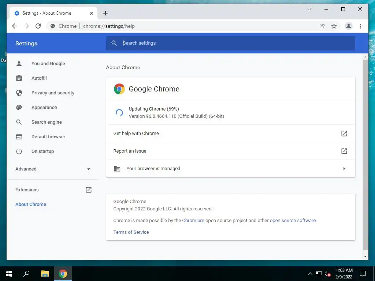
Task: Open the Windows notification center
Action: 363,274
